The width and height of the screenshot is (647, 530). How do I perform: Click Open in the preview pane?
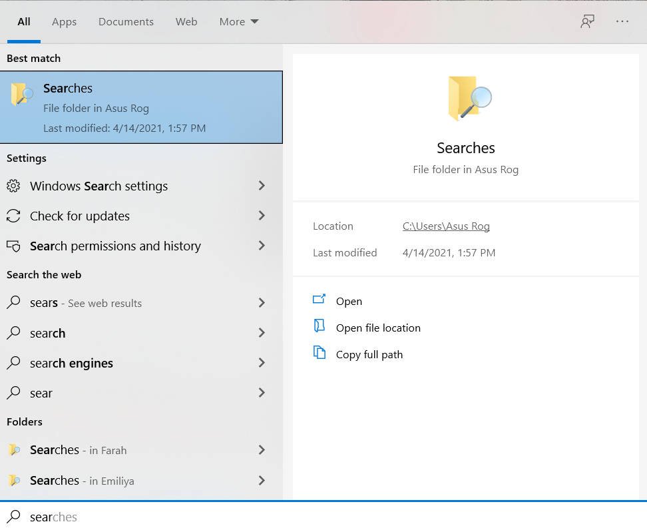pyautogui.click(x=349, y=302)
